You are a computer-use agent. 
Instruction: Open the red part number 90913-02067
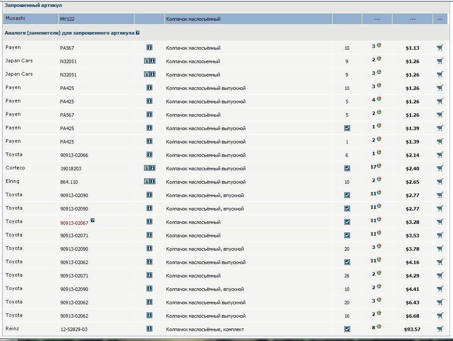coord(74,222)
